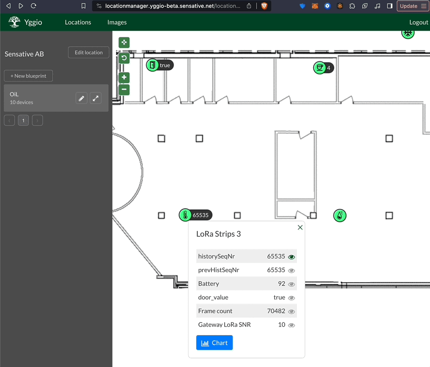Click the green humidity droplet sensor marker
The image size is (430, 367).
340,215
